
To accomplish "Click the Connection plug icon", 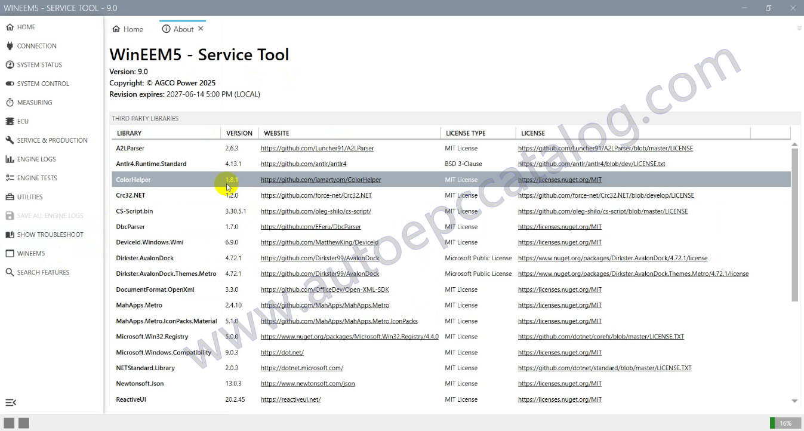I will point(10,46).
